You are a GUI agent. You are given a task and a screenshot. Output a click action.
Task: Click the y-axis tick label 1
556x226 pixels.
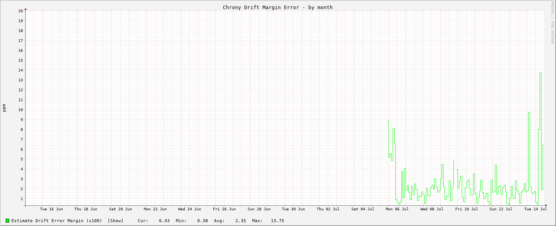(22, 199)
